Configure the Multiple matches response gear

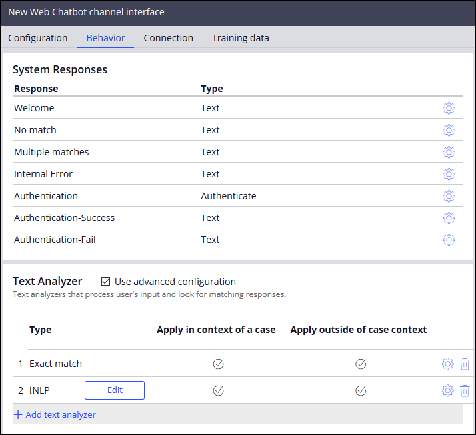(449, 152)
